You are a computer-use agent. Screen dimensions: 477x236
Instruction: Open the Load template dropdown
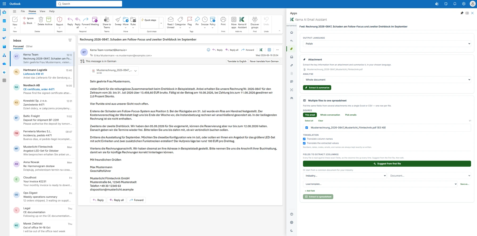coord(380,184)
